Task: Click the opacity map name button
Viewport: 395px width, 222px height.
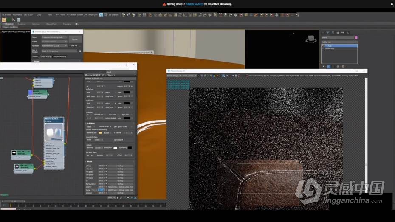Action: click(x=121, y=187)
